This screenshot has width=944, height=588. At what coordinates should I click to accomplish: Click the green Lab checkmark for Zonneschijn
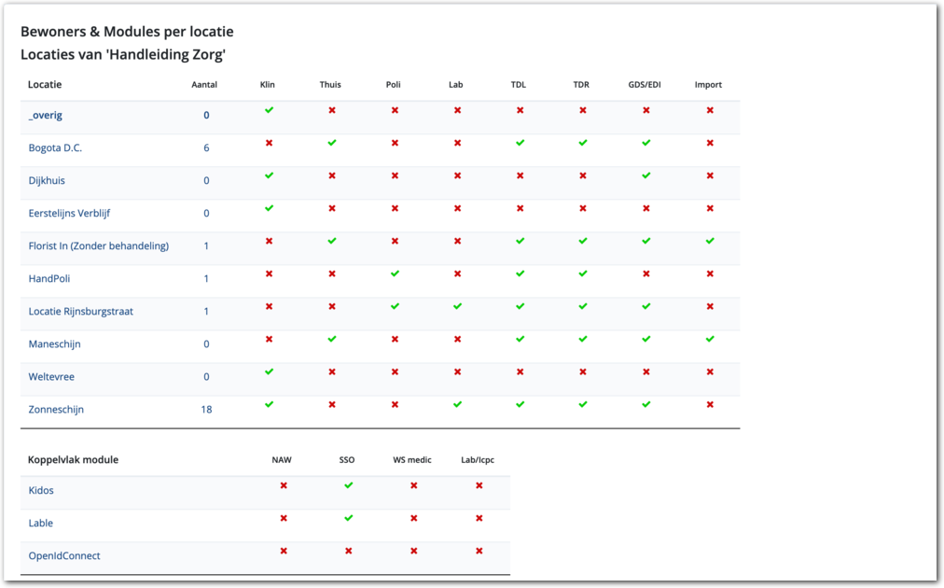pos(457,404)
